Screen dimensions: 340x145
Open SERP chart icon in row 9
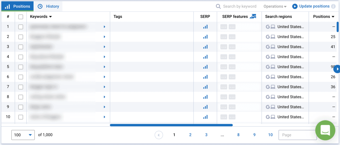[205, 107]
